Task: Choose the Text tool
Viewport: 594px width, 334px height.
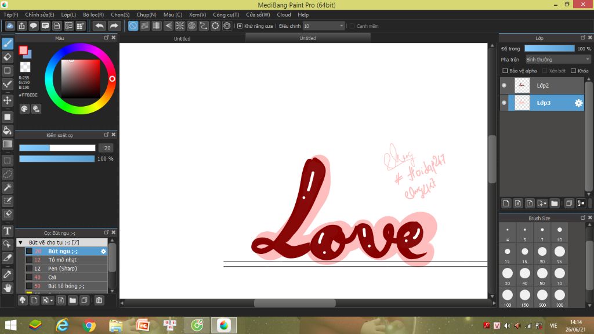Action: (x=8, y=231)
